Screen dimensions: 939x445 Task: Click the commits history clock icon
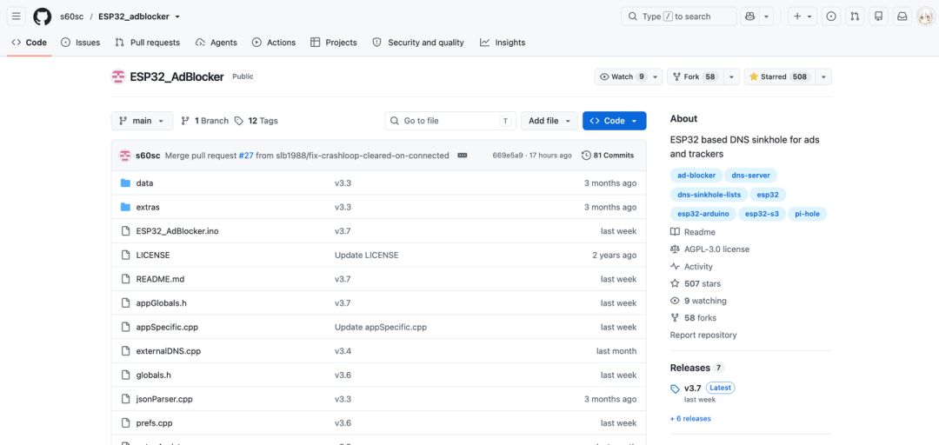click(586, 155)
